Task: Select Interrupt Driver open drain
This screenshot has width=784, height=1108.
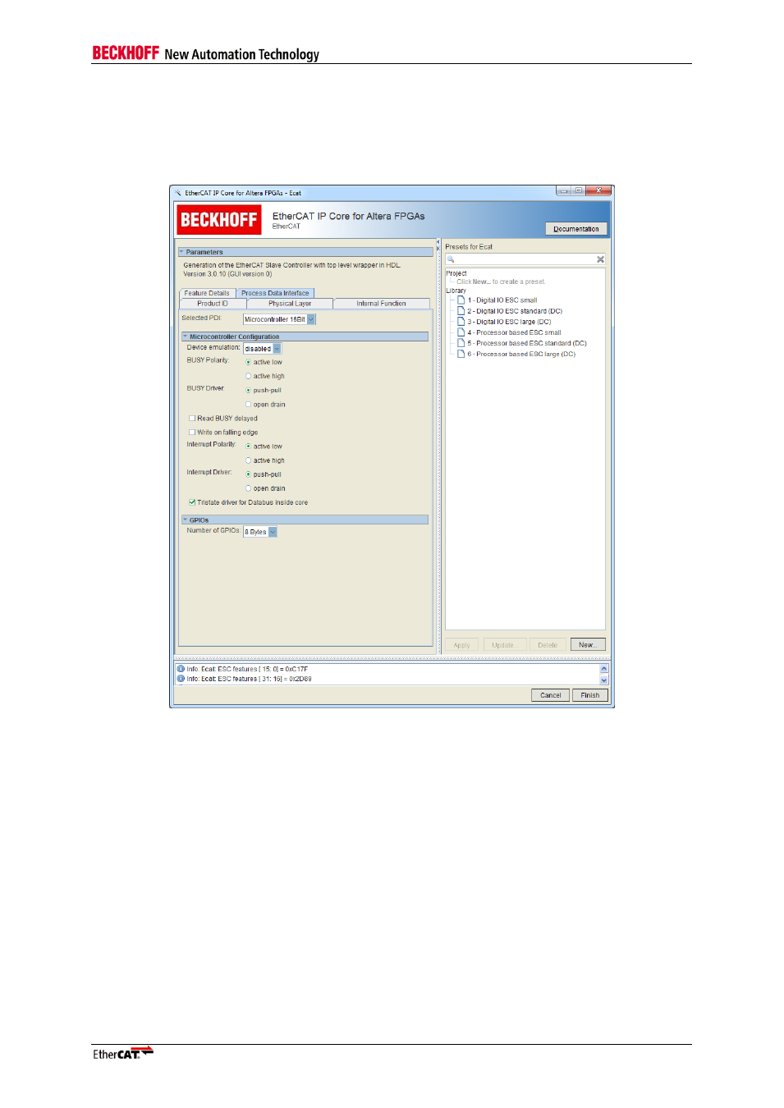Action: pos(249,488)
